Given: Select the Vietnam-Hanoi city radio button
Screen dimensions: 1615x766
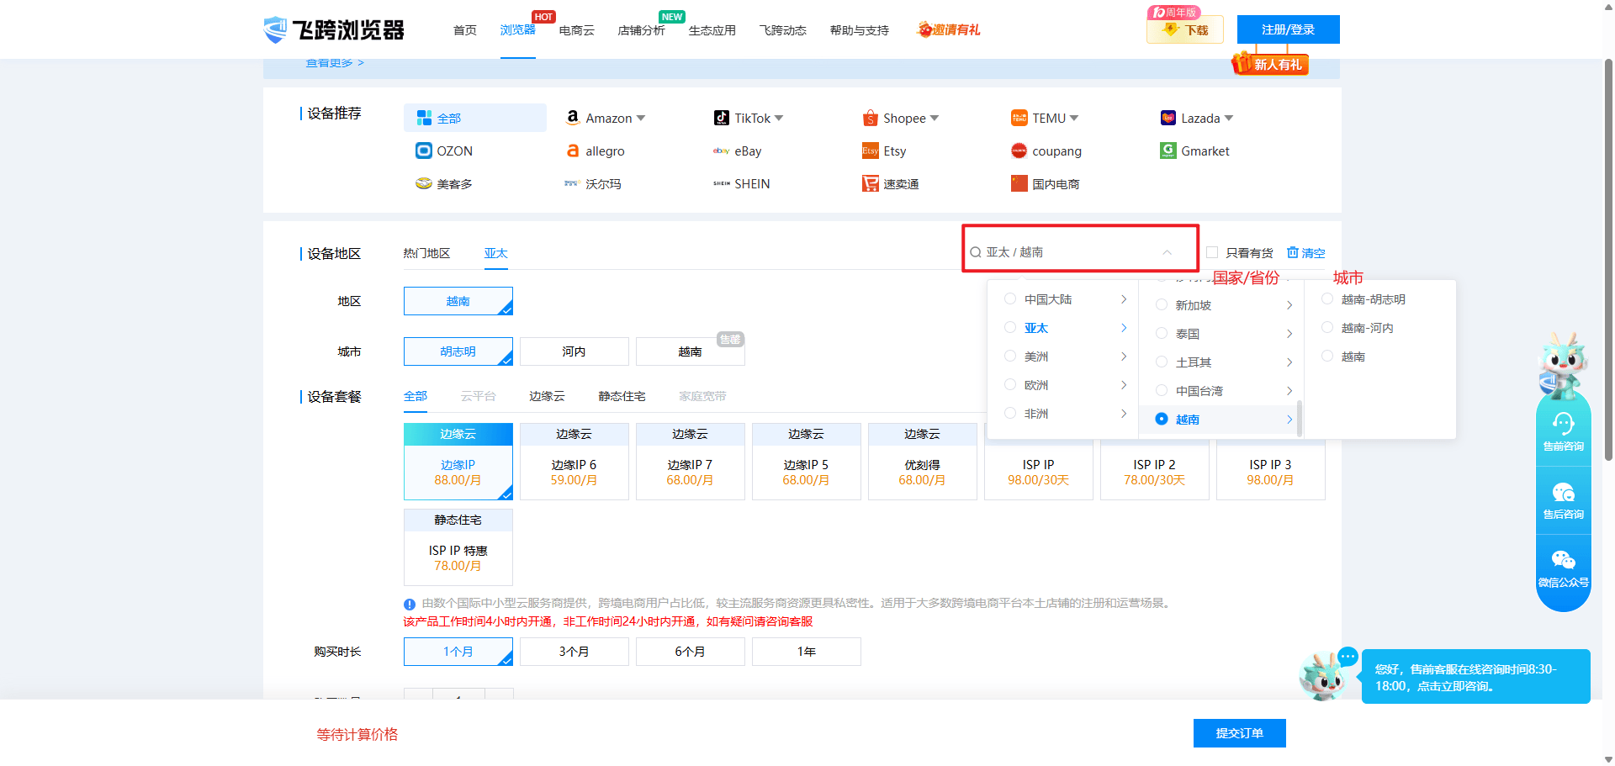Looking at the screenshot, I should pyautogui.click(x=1327, y=328).
